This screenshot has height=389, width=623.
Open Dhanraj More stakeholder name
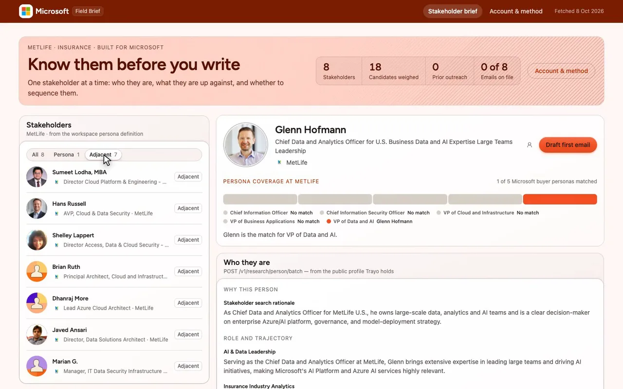click(70, 299)
